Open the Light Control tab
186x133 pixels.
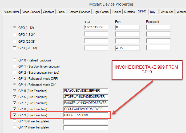click(101, 12)
